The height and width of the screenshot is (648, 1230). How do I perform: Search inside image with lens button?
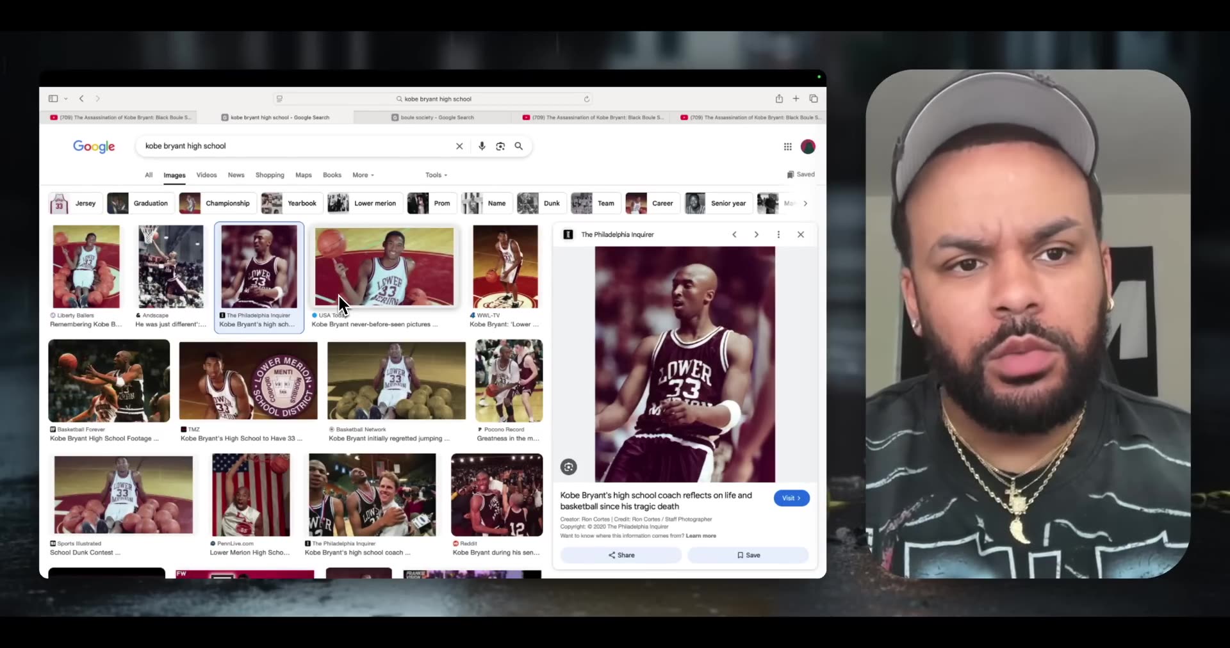569,467
